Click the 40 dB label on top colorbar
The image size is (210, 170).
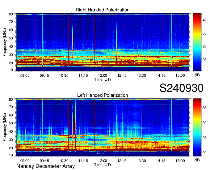[x=204, y=20]
